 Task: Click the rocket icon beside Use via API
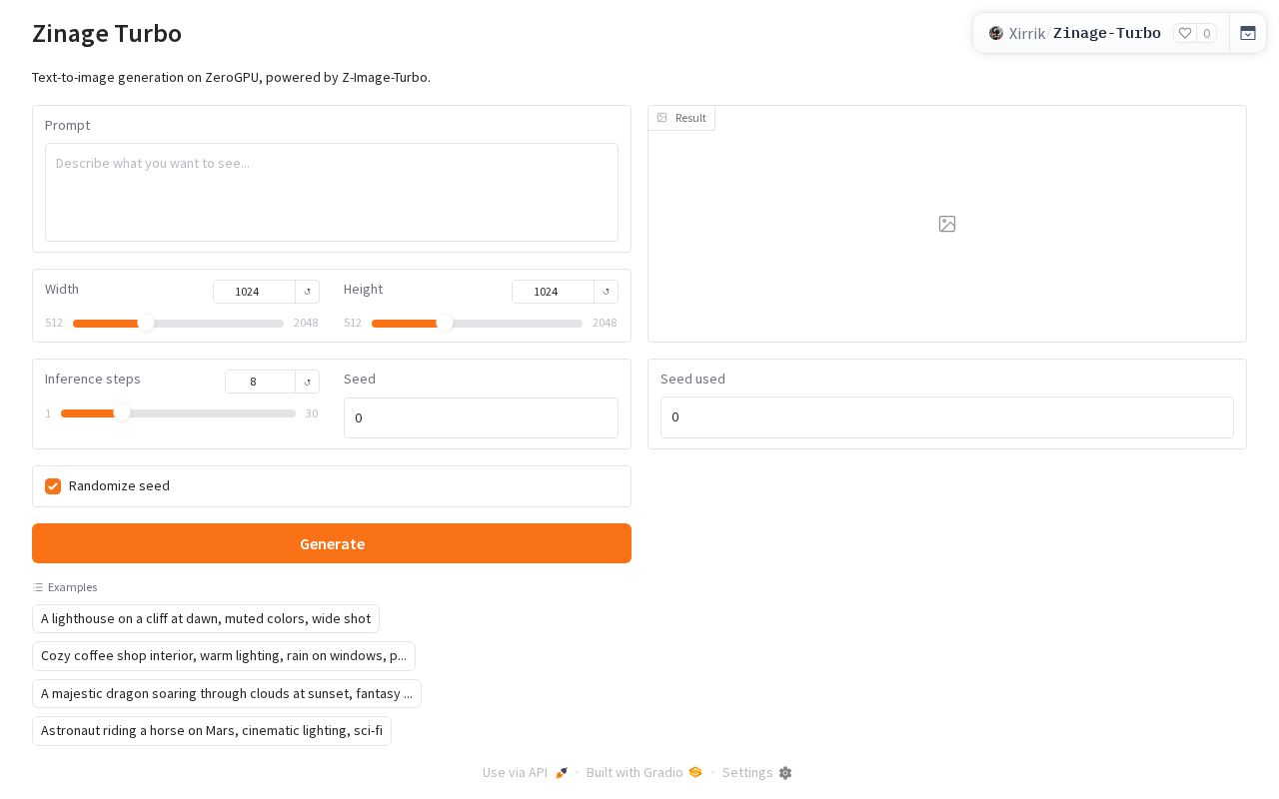pos(562,773)
